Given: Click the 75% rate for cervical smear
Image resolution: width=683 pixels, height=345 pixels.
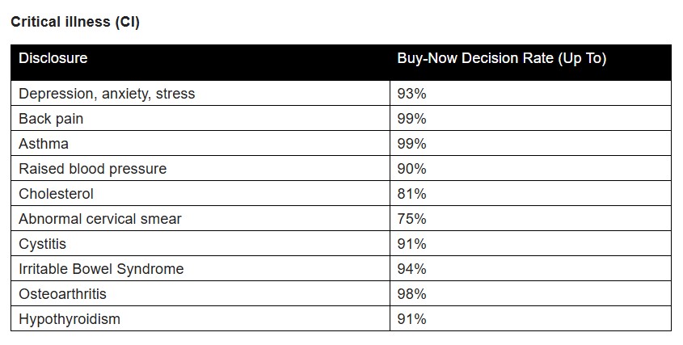Looking at the screenshot, I should (411, 219).
